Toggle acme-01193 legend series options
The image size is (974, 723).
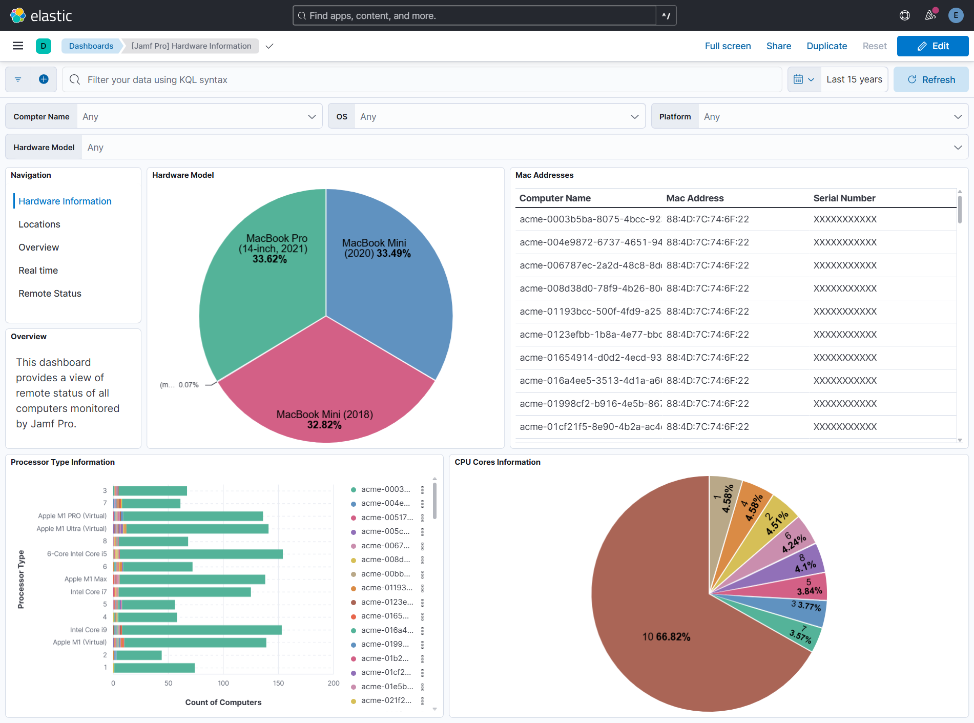click(x=422, y=588)
